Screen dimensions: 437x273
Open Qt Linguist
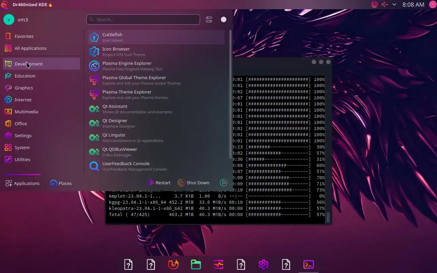click(x=156, y=138)
